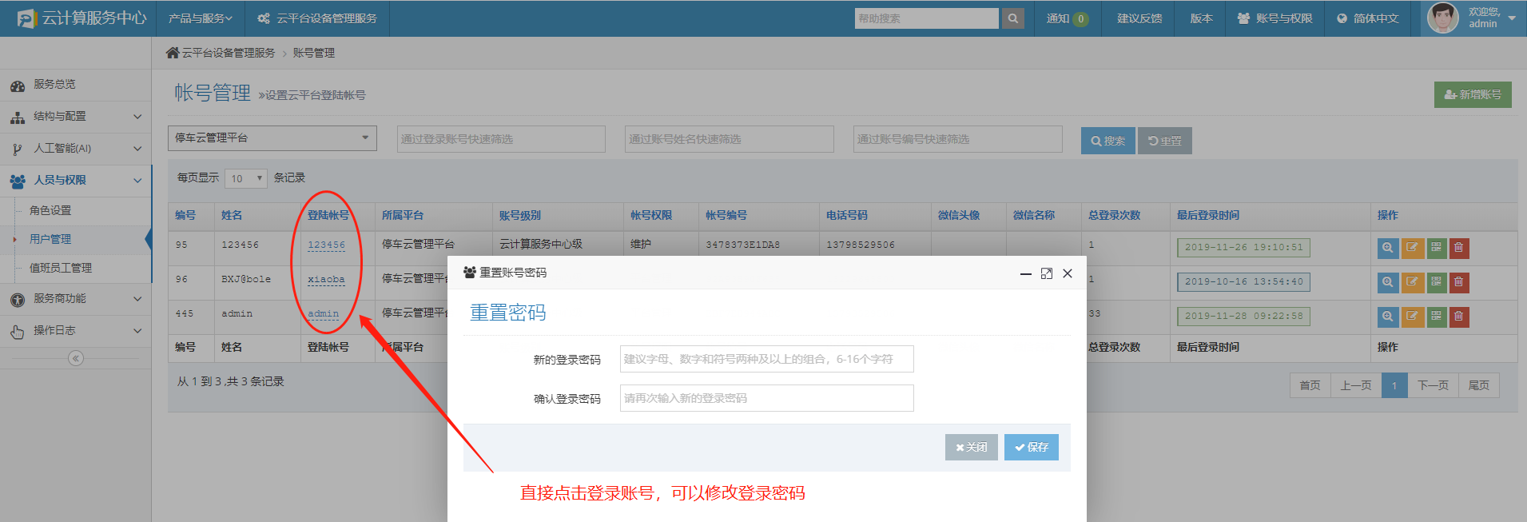Screen dimensions: 1527x522
Task: Click the 搜索 search button
Action: coord(1107,141)
